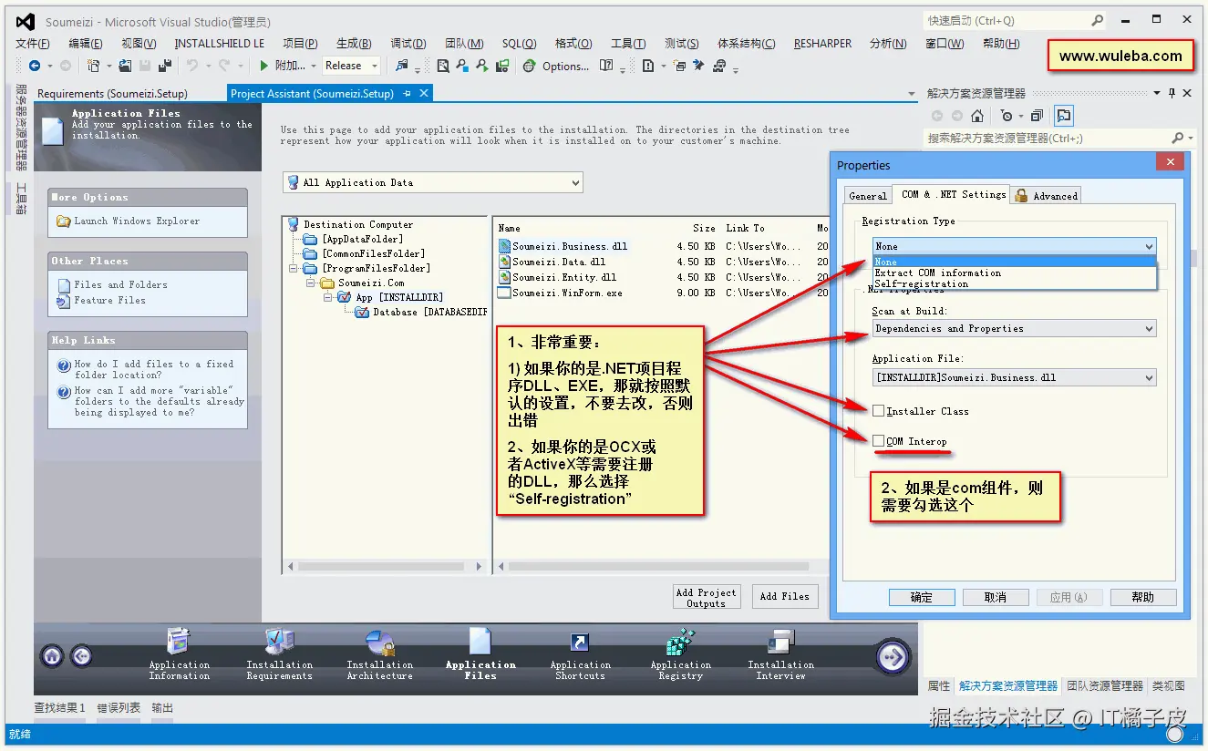Viewport: 1208px width, 751px height.
Task: Click the Preview Selected Items icon in Solution Explorer
Action: (1063, 116)
